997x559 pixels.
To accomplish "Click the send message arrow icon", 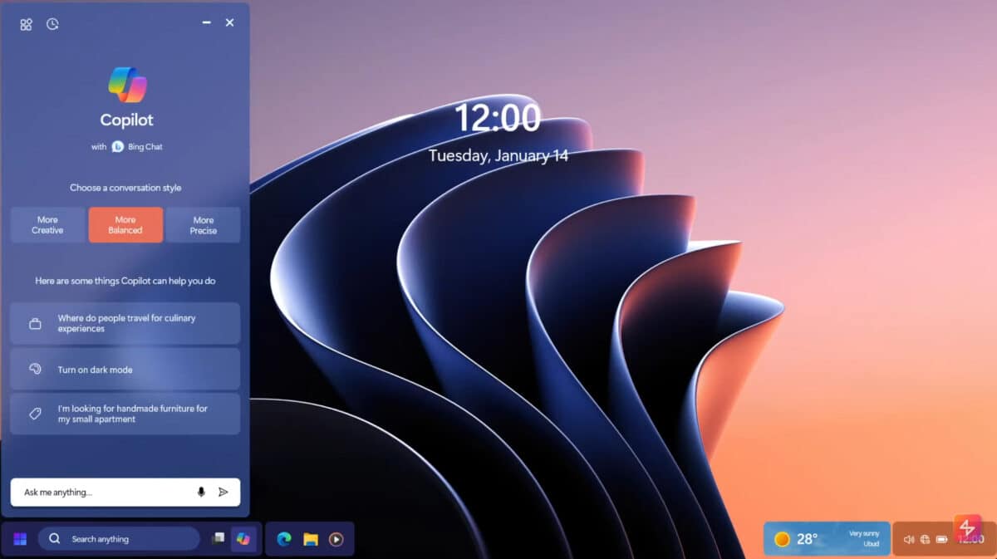I will tap(223, 492).
